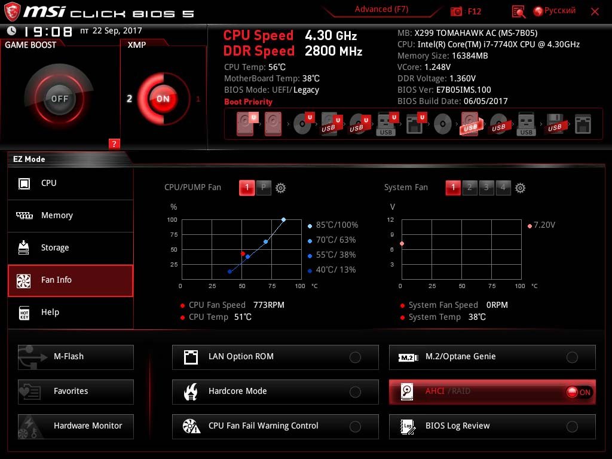
Task: Choose the UEFI USB key boot icon
Action: point(387,124)
